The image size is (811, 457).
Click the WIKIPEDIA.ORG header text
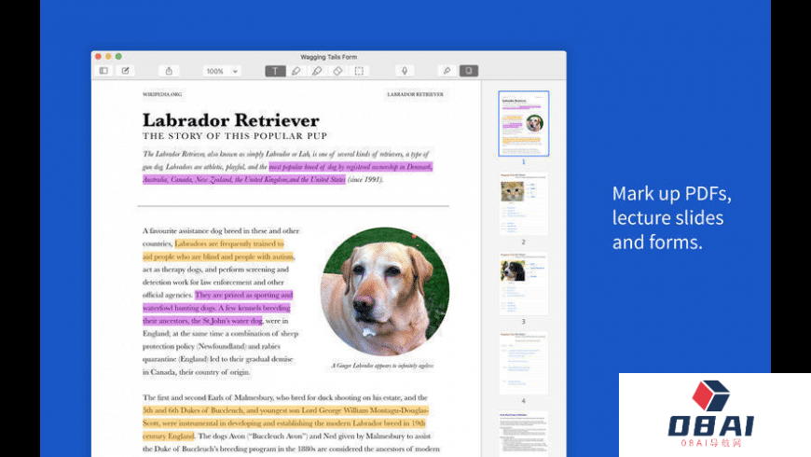click(162, 94)
